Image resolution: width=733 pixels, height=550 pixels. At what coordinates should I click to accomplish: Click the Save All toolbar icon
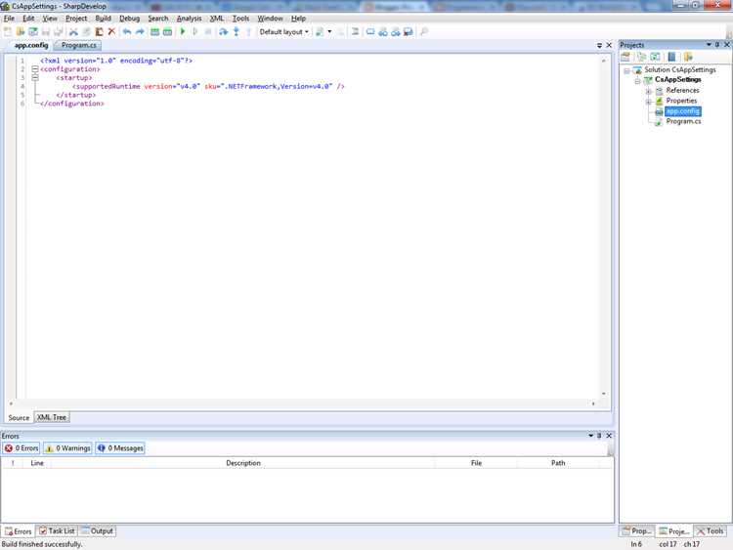click(x=59, y=32)
